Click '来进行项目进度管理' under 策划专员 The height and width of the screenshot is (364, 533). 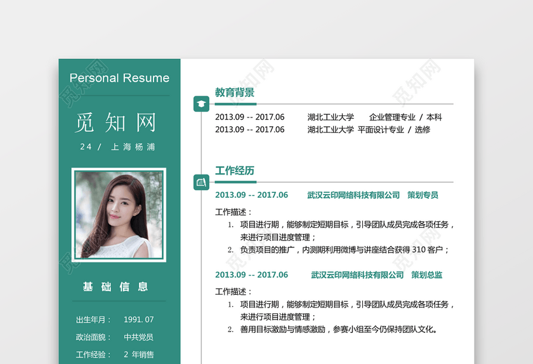tap(278, 237)
